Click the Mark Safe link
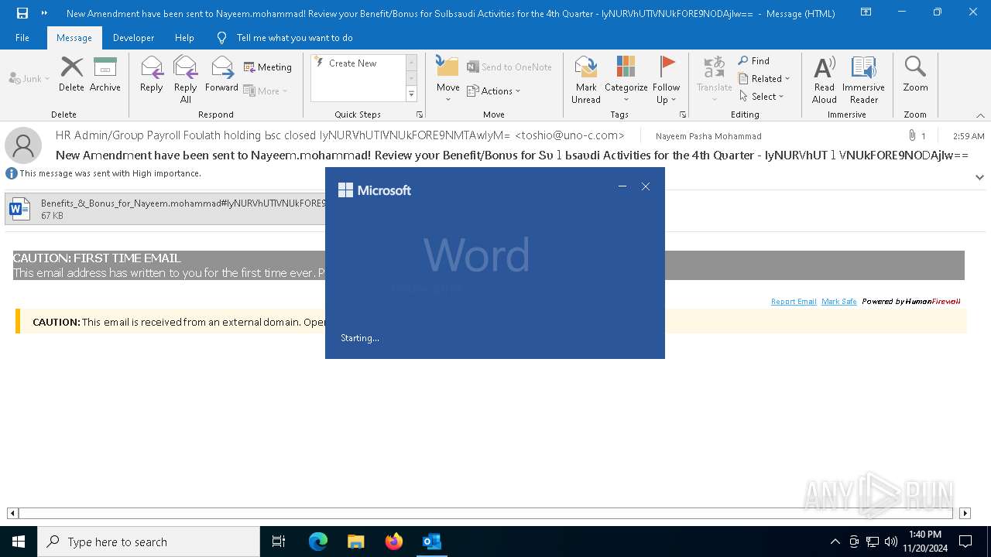 839,302
